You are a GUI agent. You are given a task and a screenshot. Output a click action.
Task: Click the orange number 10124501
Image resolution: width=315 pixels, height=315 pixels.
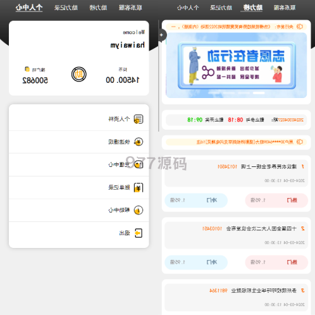click(227, 167)
